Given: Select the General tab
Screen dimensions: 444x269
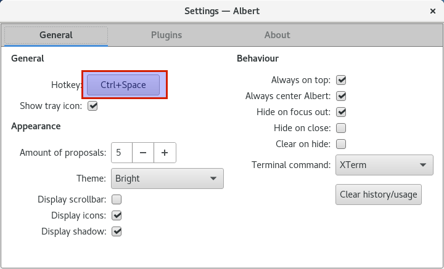Looking at the screenshot, I should click(56, 35).
